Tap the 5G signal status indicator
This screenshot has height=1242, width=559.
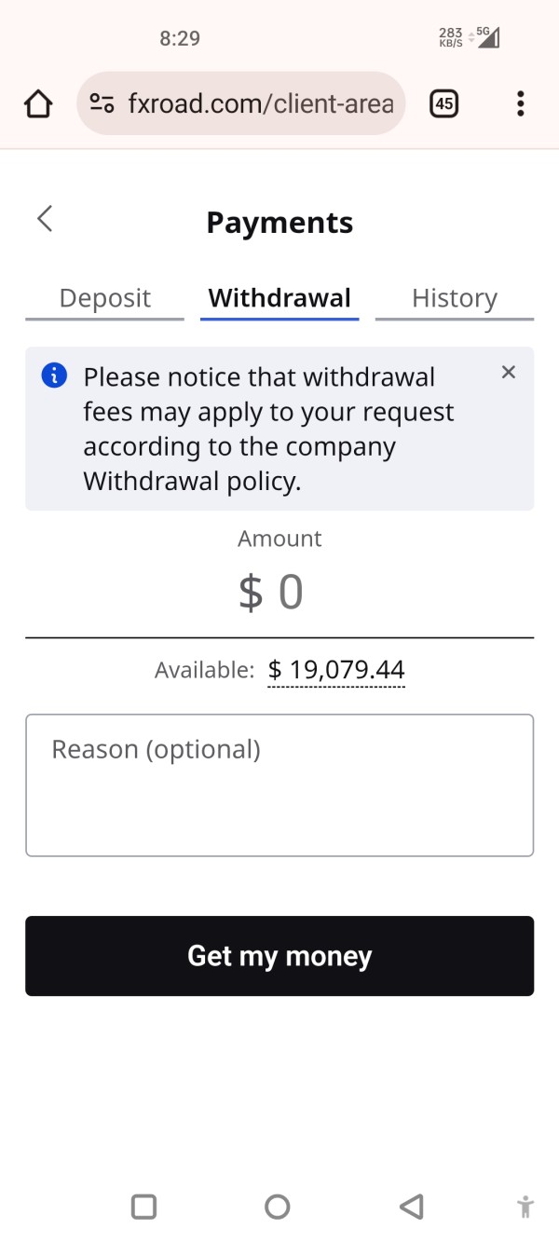(x=487, y=37)
